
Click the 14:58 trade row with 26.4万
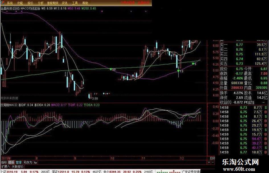[x=243, y=121]
